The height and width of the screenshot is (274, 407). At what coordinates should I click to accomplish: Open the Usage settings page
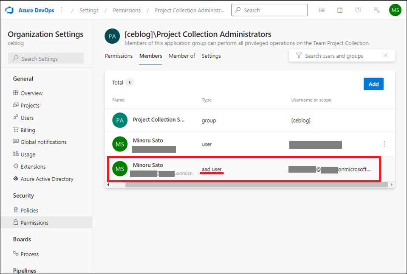[x=28, y=154]
